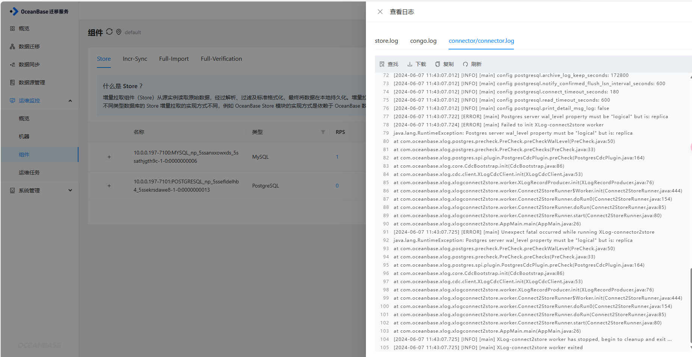This screenshot has width=692, height=357.
Task: Expand the MySQL store row
Action: tap(109, 157)
